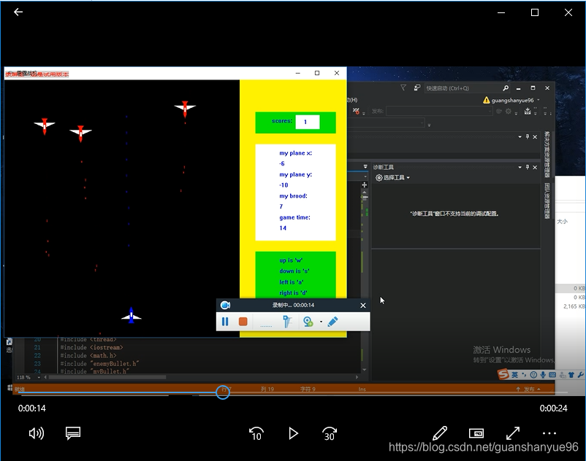Open the publish target combo box
586x461 pixels.
440,111
